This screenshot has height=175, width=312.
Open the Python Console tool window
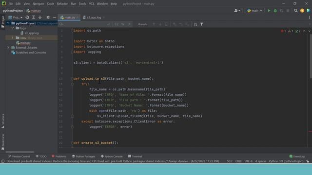112,157
